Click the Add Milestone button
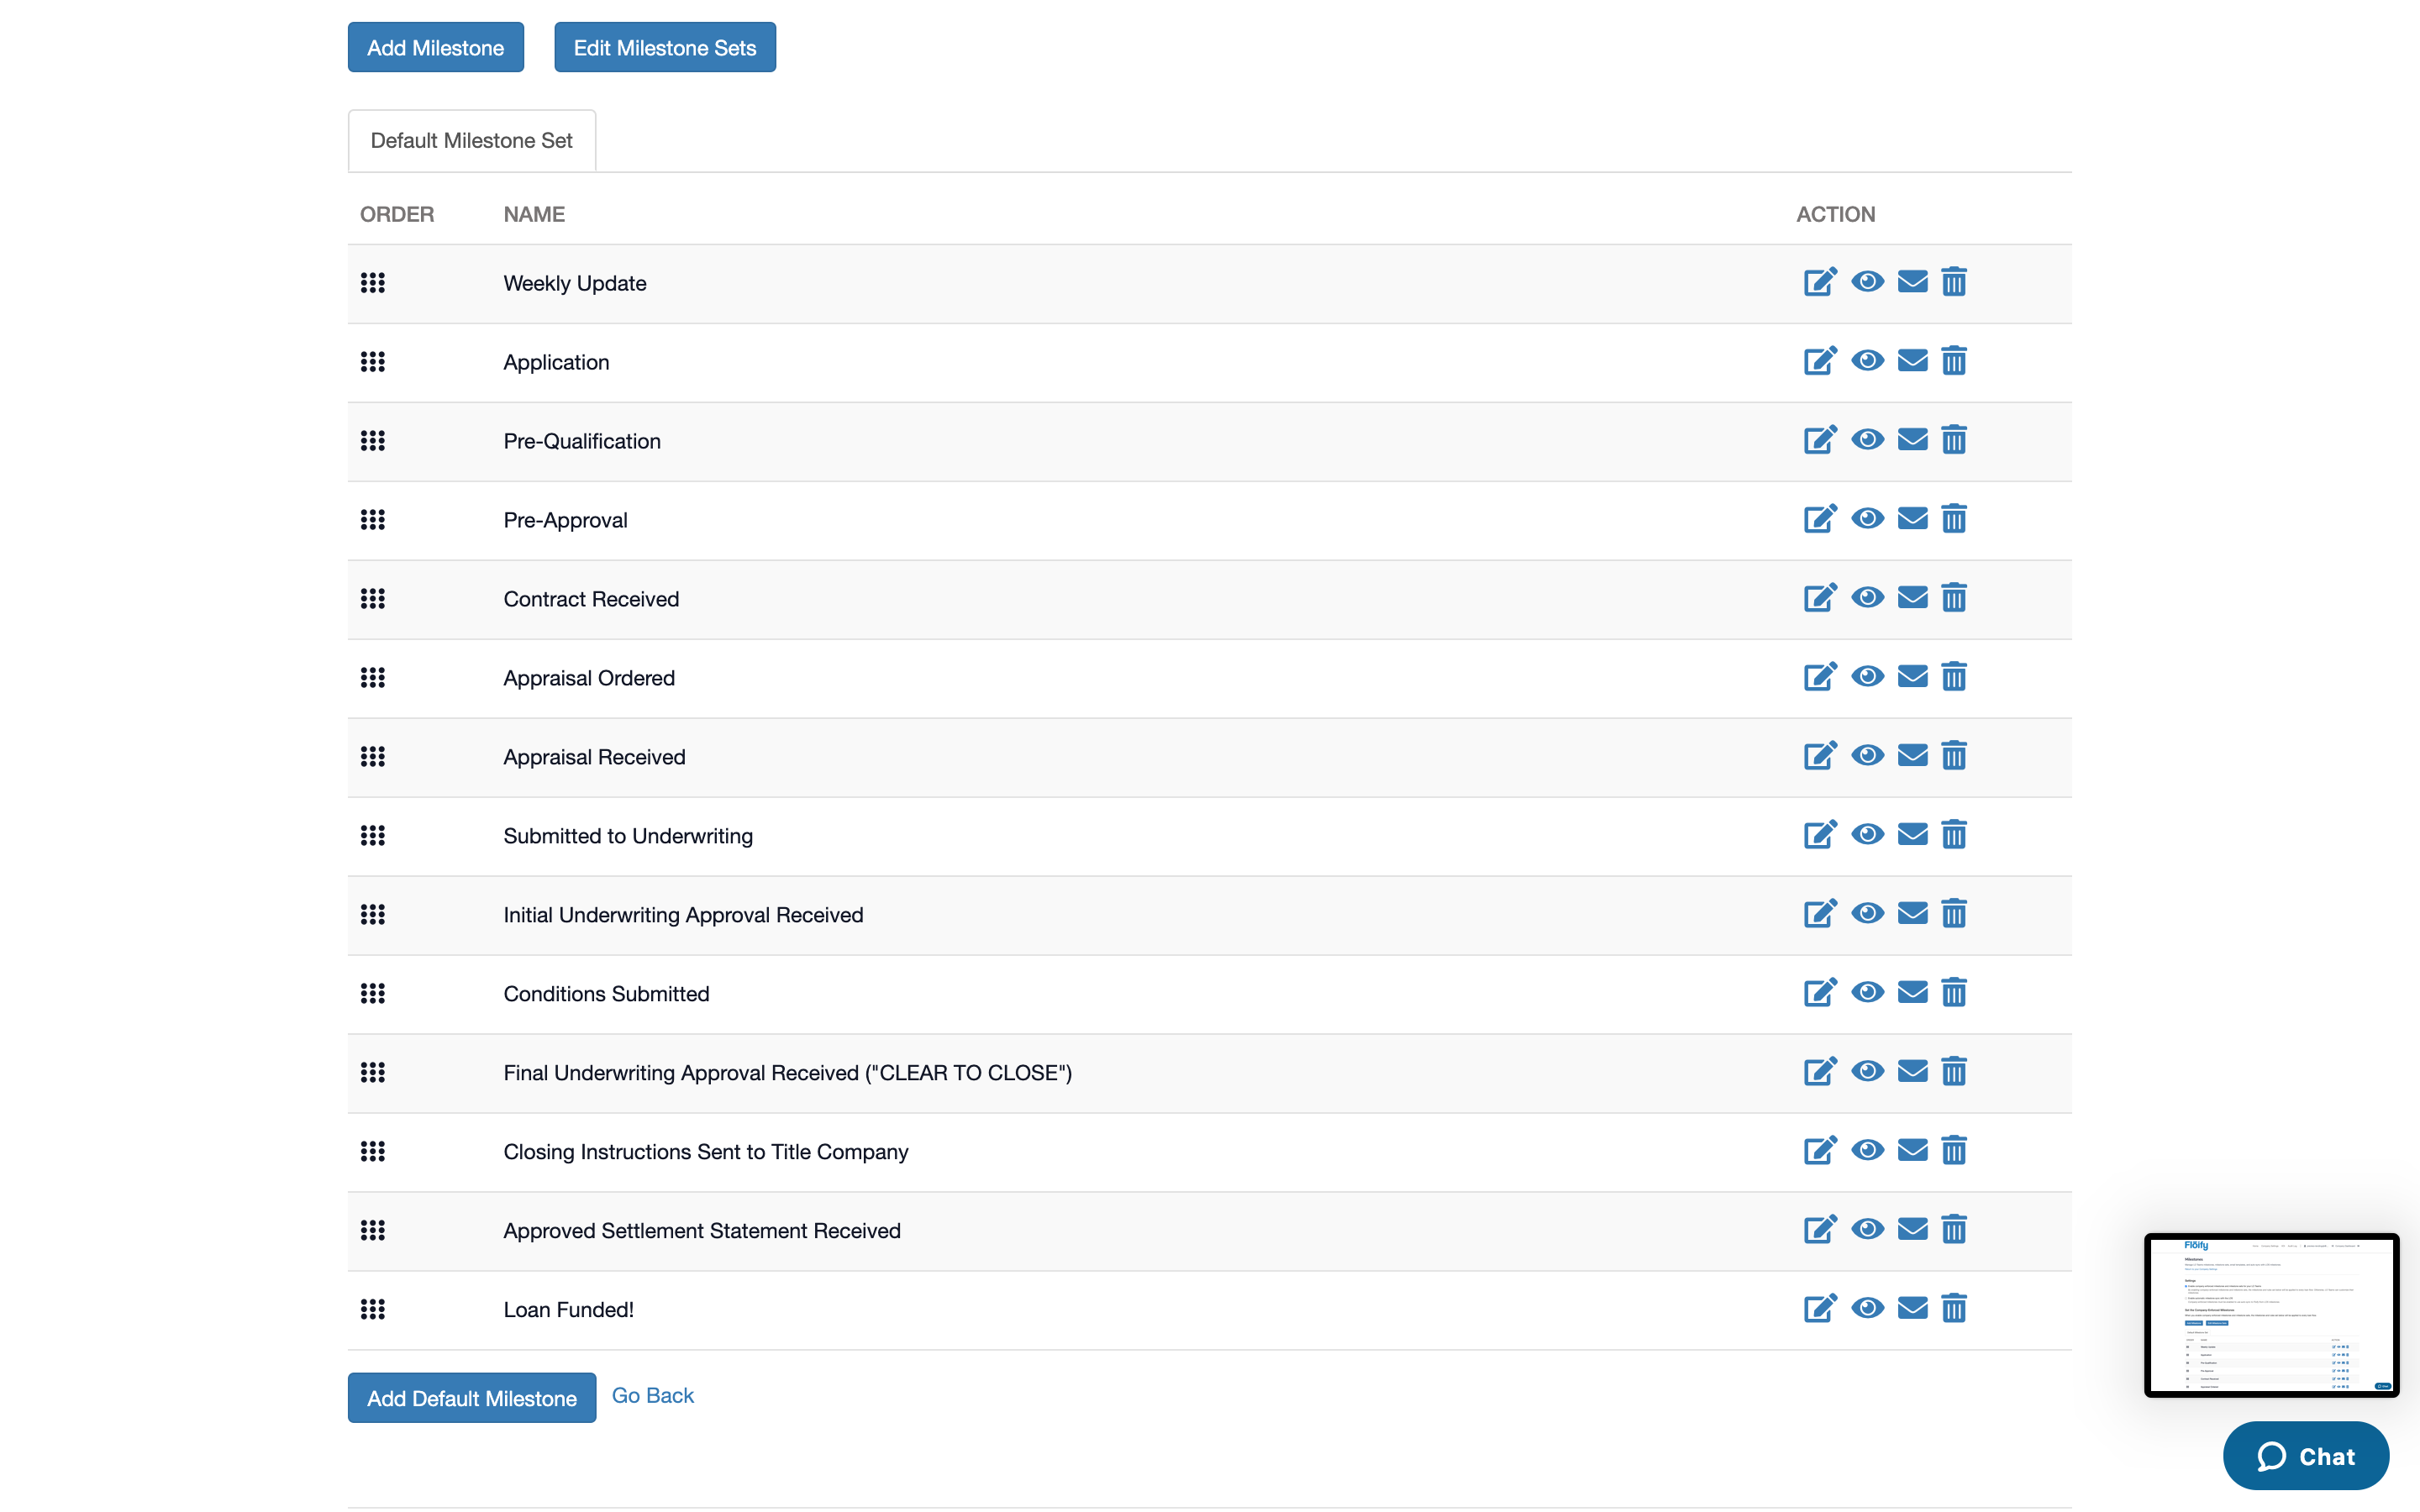Image resolution: width=2420 pixels, height=1512 pixels. click(435, 48)
